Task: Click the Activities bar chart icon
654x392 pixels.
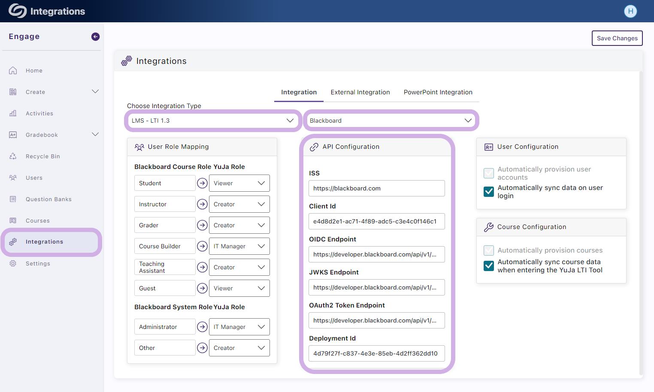Action: [x=13, y=113]
